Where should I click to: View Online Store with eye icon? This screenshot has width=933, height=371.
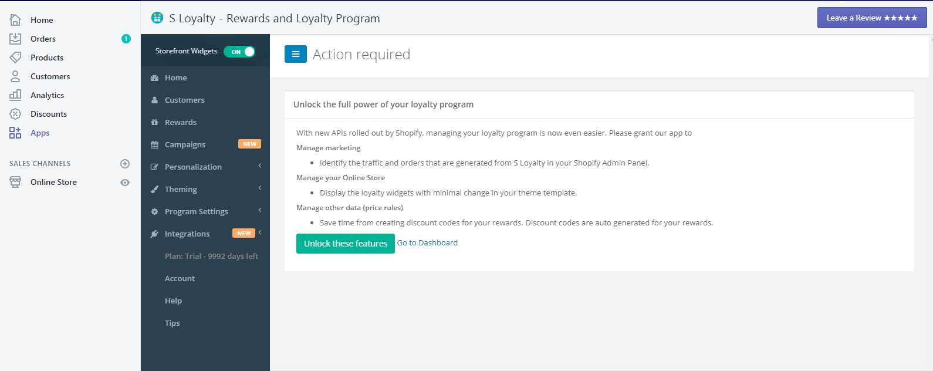(124, 183)
